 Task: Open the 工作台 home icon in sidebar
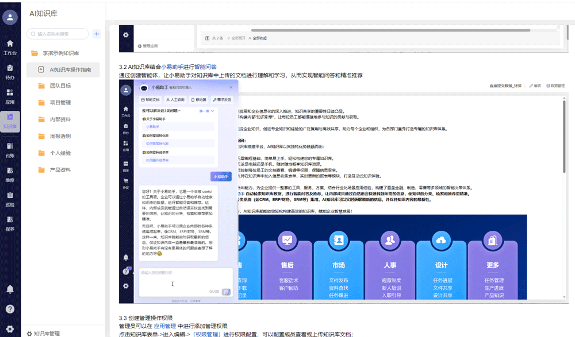pos(10,47)
